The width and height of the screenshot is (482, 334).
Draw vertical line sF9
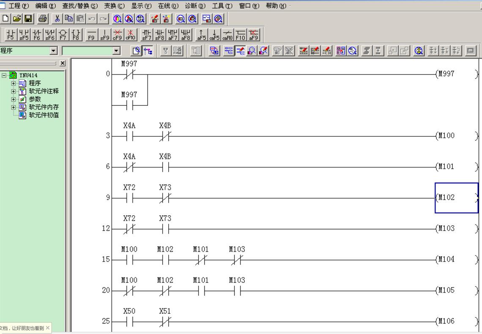pos(104,35)
